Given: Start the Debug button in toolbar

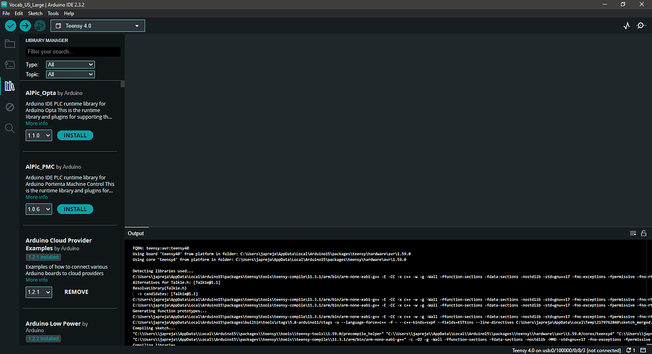Looking at the screenshot, I should point(39,26).
